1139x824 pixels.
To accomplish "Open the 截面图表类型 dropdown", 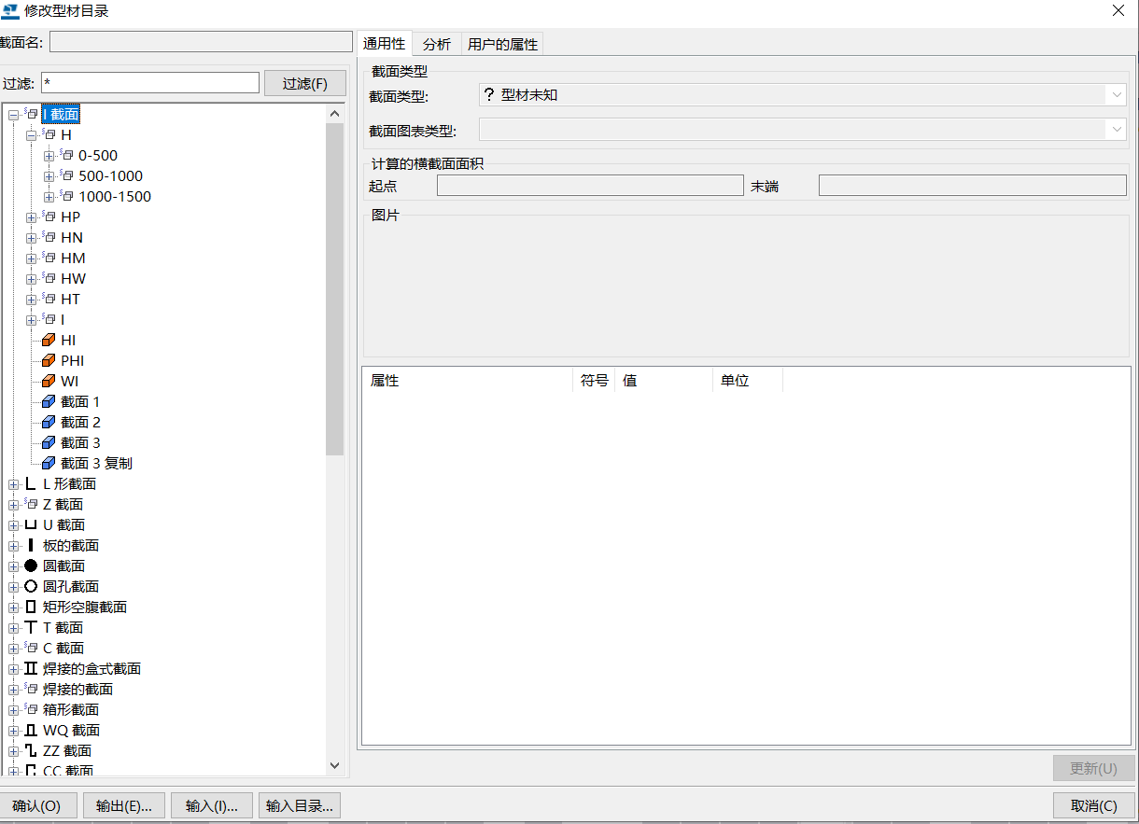I will pos(1117,130).
